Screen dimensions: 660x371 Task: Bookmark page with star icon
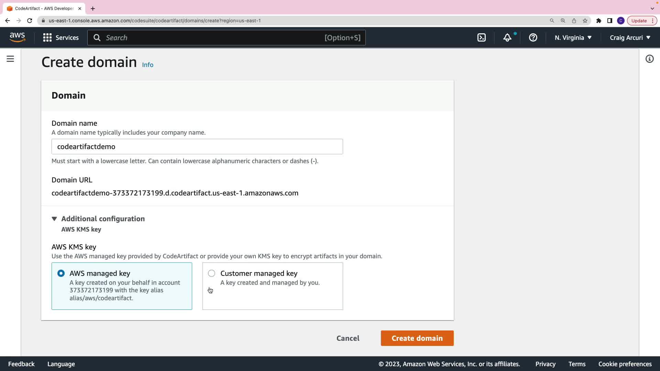(x=585, y=21)
